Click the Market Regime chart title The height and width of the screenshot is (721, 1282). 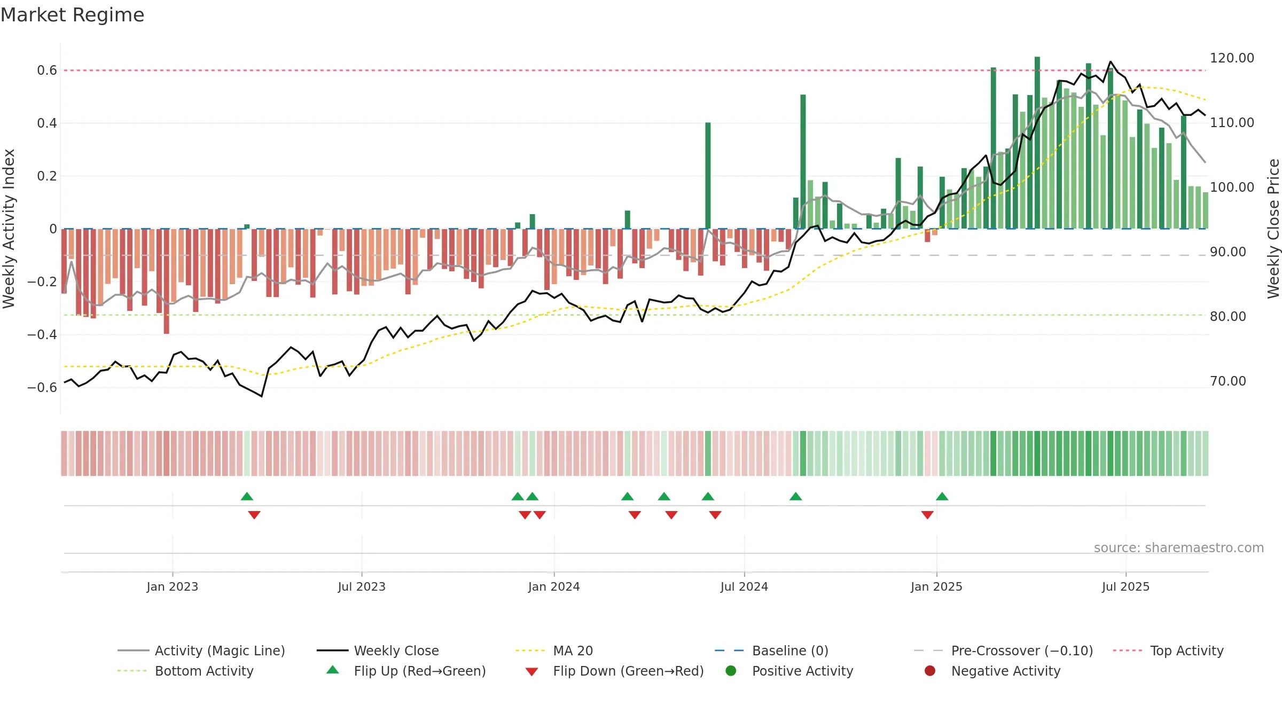72,15
